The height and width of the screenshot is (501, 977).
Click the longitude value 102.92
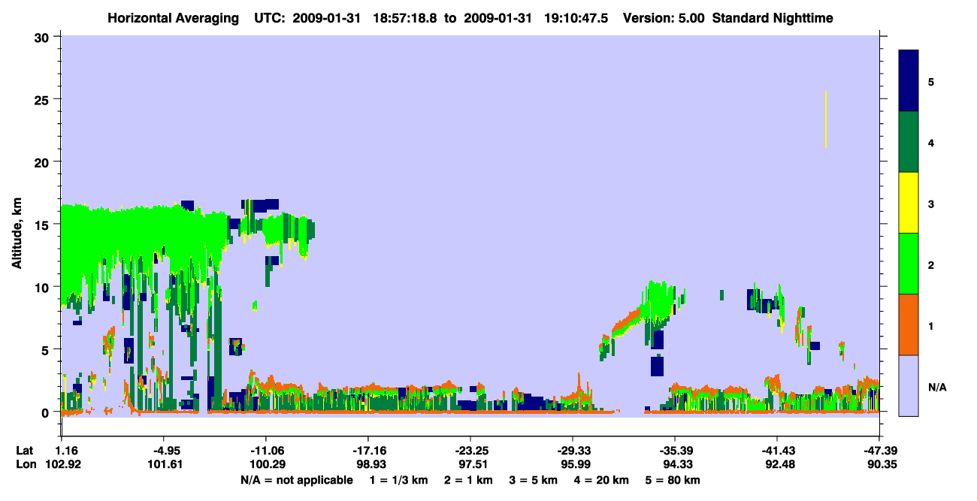[x=62, y=464]
